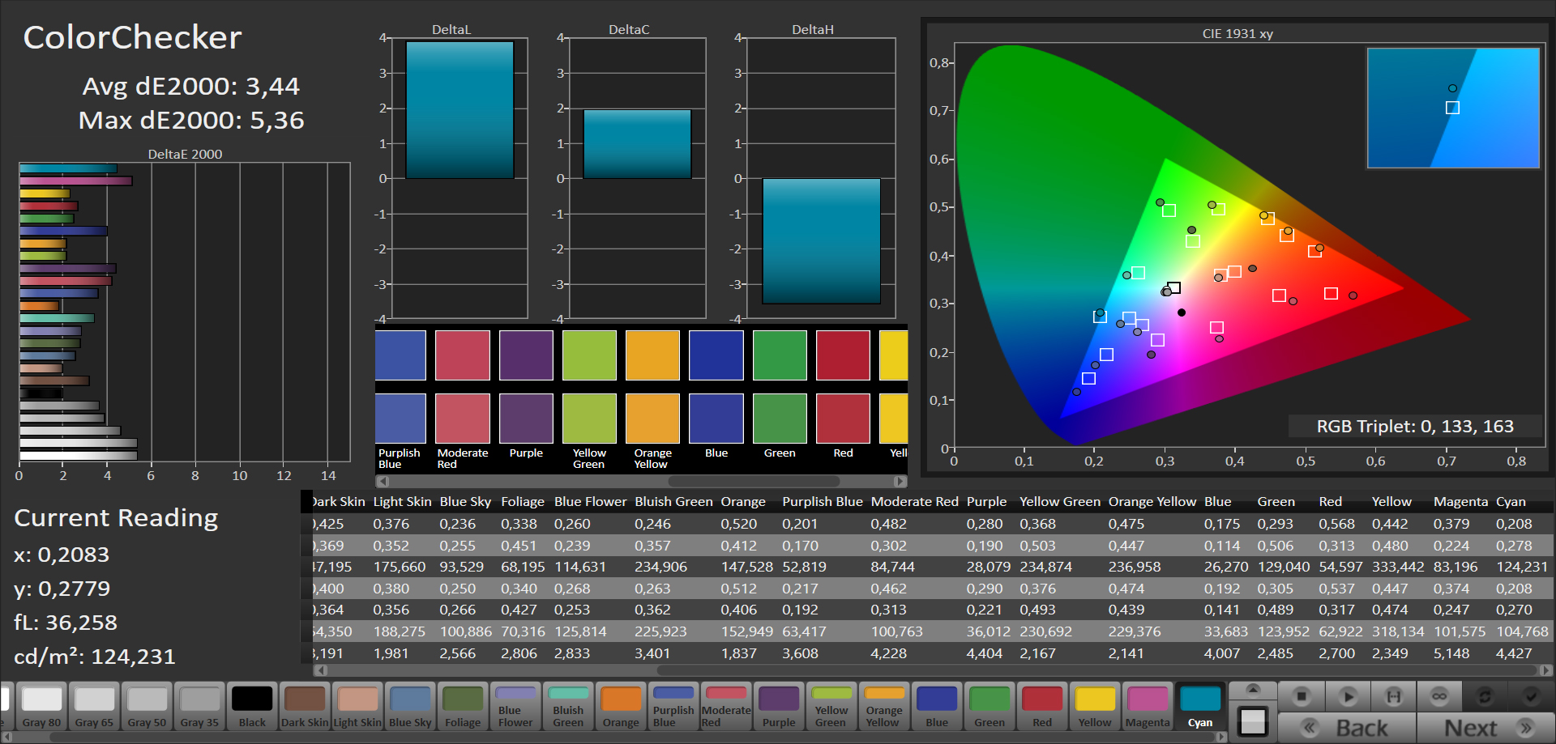This screenshot has width=1556, height=744.
Task: Click the circular arrows refresh icon
Action: [1485, 696]
